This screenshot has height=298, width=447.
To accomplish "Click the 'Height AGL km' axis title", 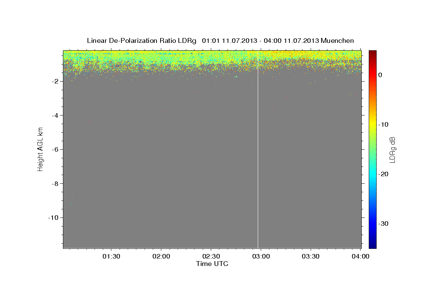I will [40, 149].
